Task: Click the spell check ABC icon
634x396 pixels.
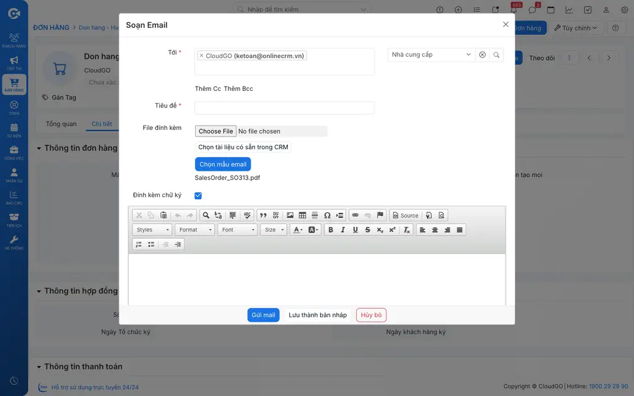Action: pos(248,215)
